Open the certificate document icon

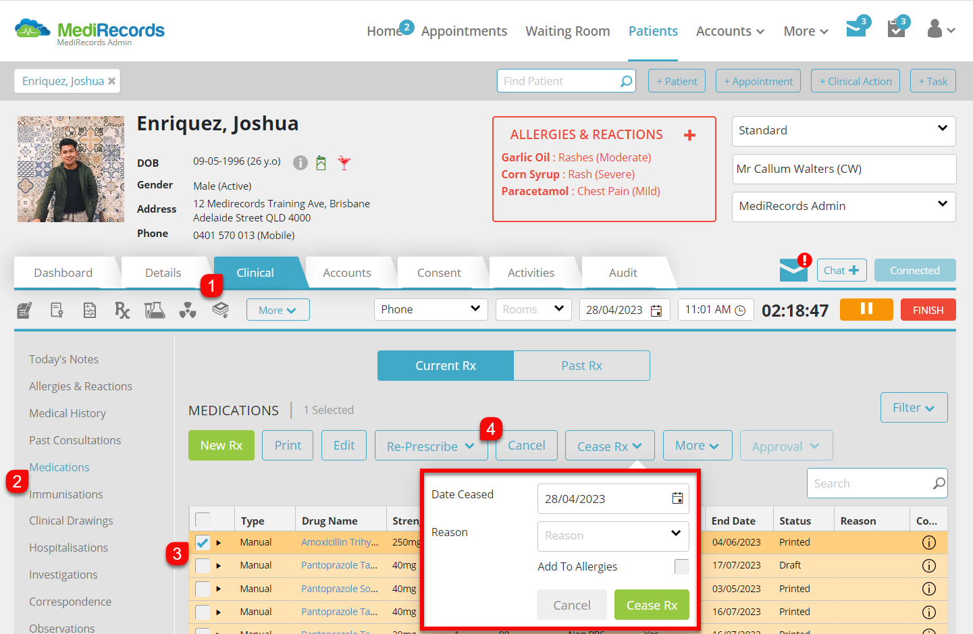pos(57,310)
